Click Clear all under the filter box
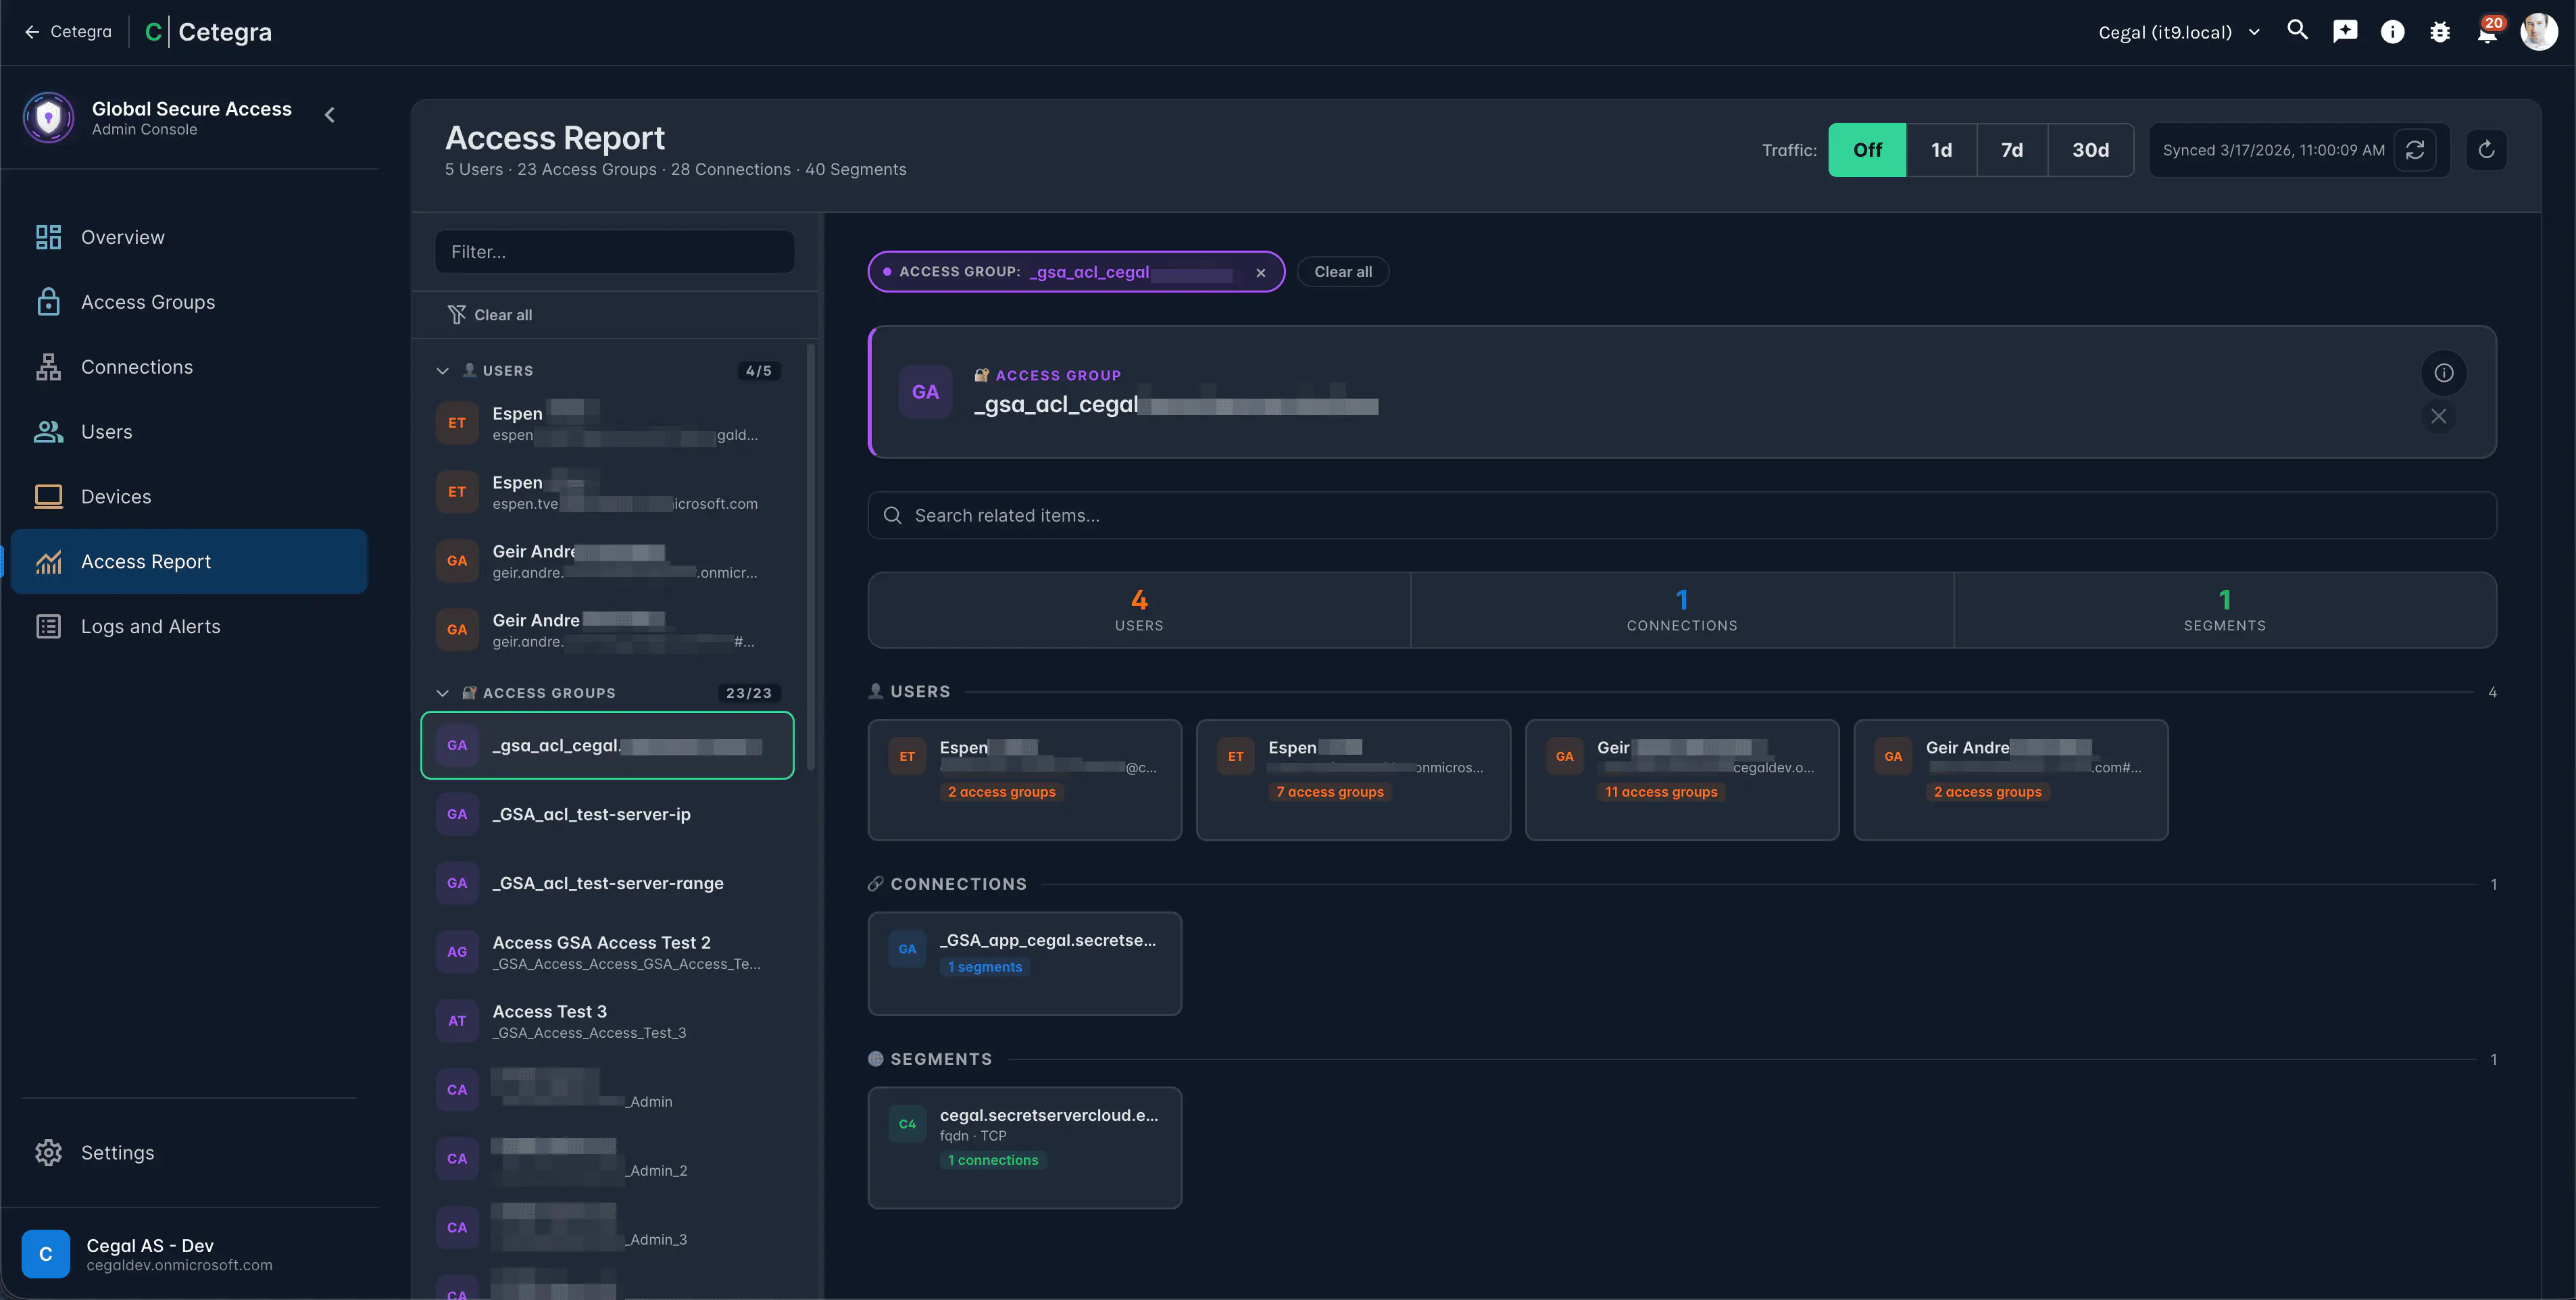Image resolution: width=2576 pixels, height=1300 pixels. click(x=490, y=315)
